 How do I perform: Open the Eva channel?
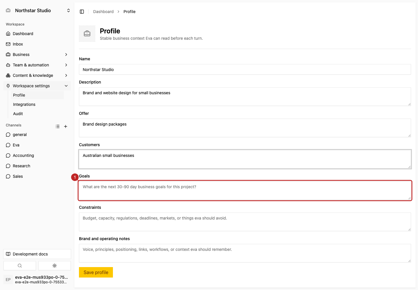(37, 145)
